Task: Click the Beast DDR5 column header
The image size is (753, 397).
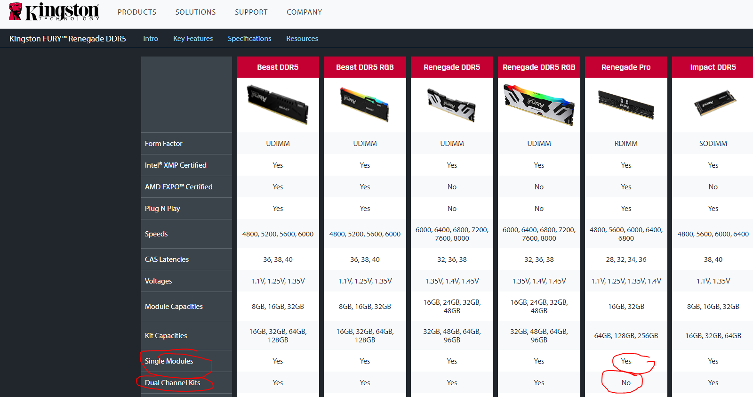Action: pos(278,67)
